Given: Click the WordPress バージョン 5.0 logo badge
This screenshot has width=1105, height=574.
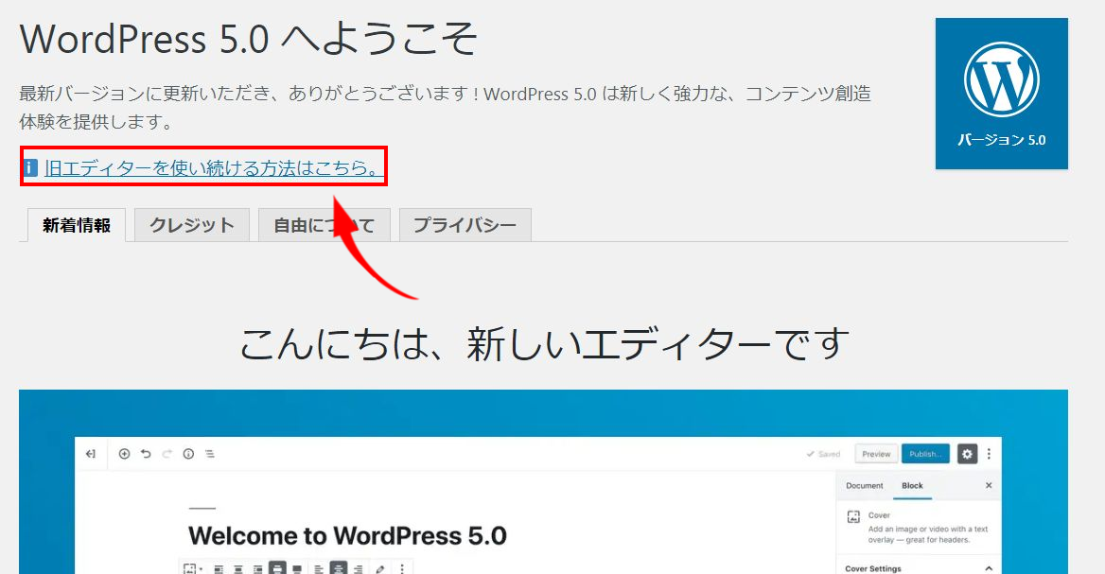Looking at the screenshot, I should [1001, 94].
